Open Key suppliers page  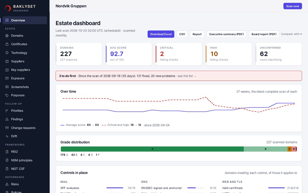click(25, 70)
